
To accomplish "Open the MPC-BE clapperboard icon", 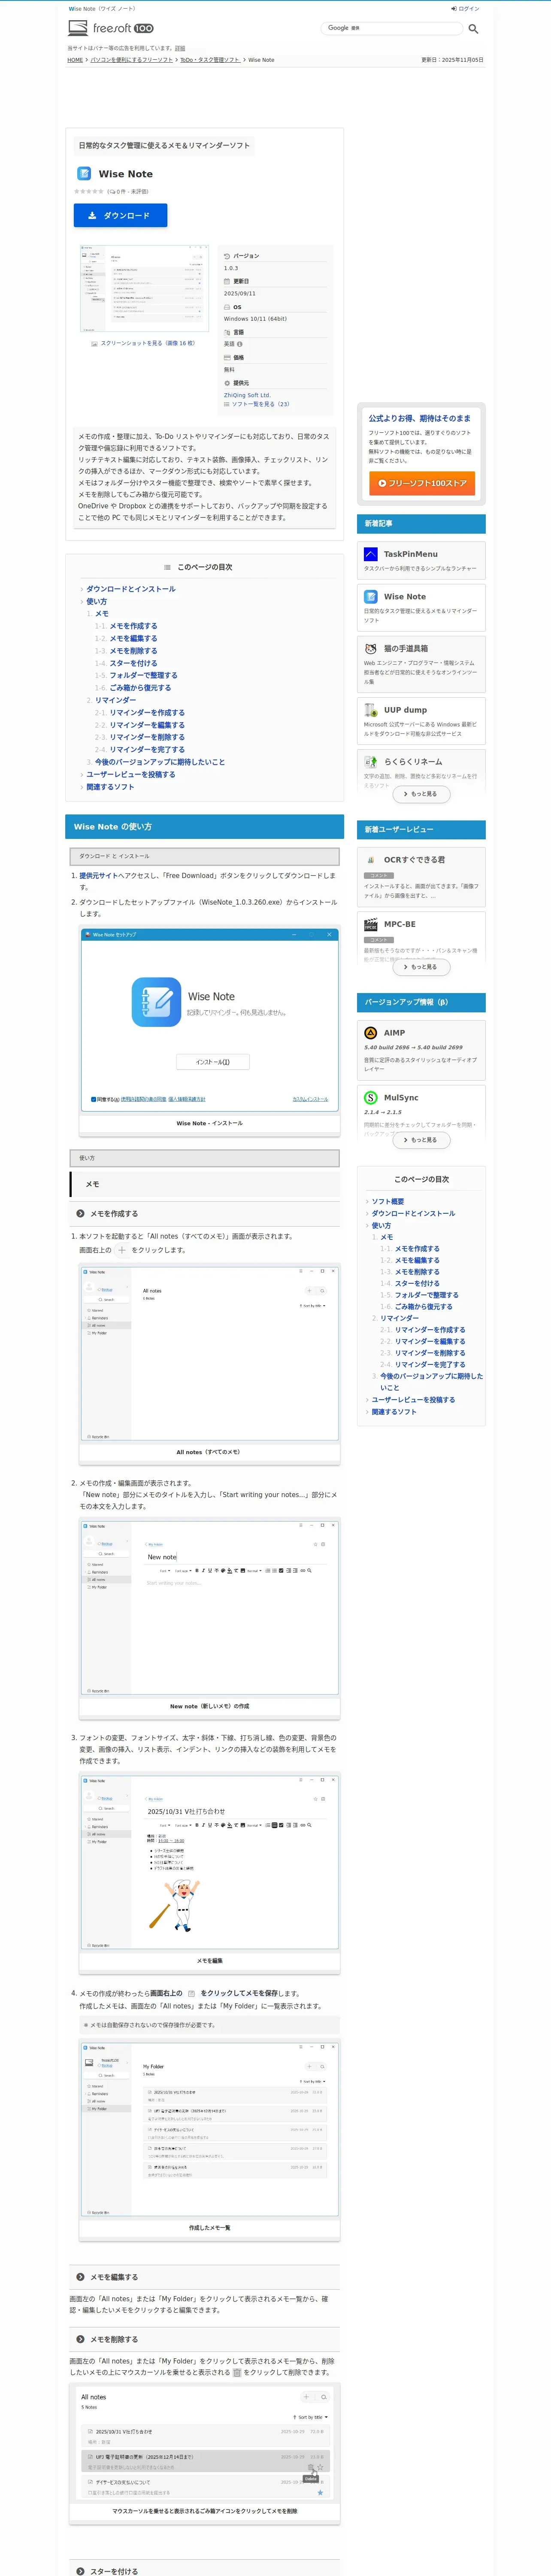I will [x=371, y=925].
